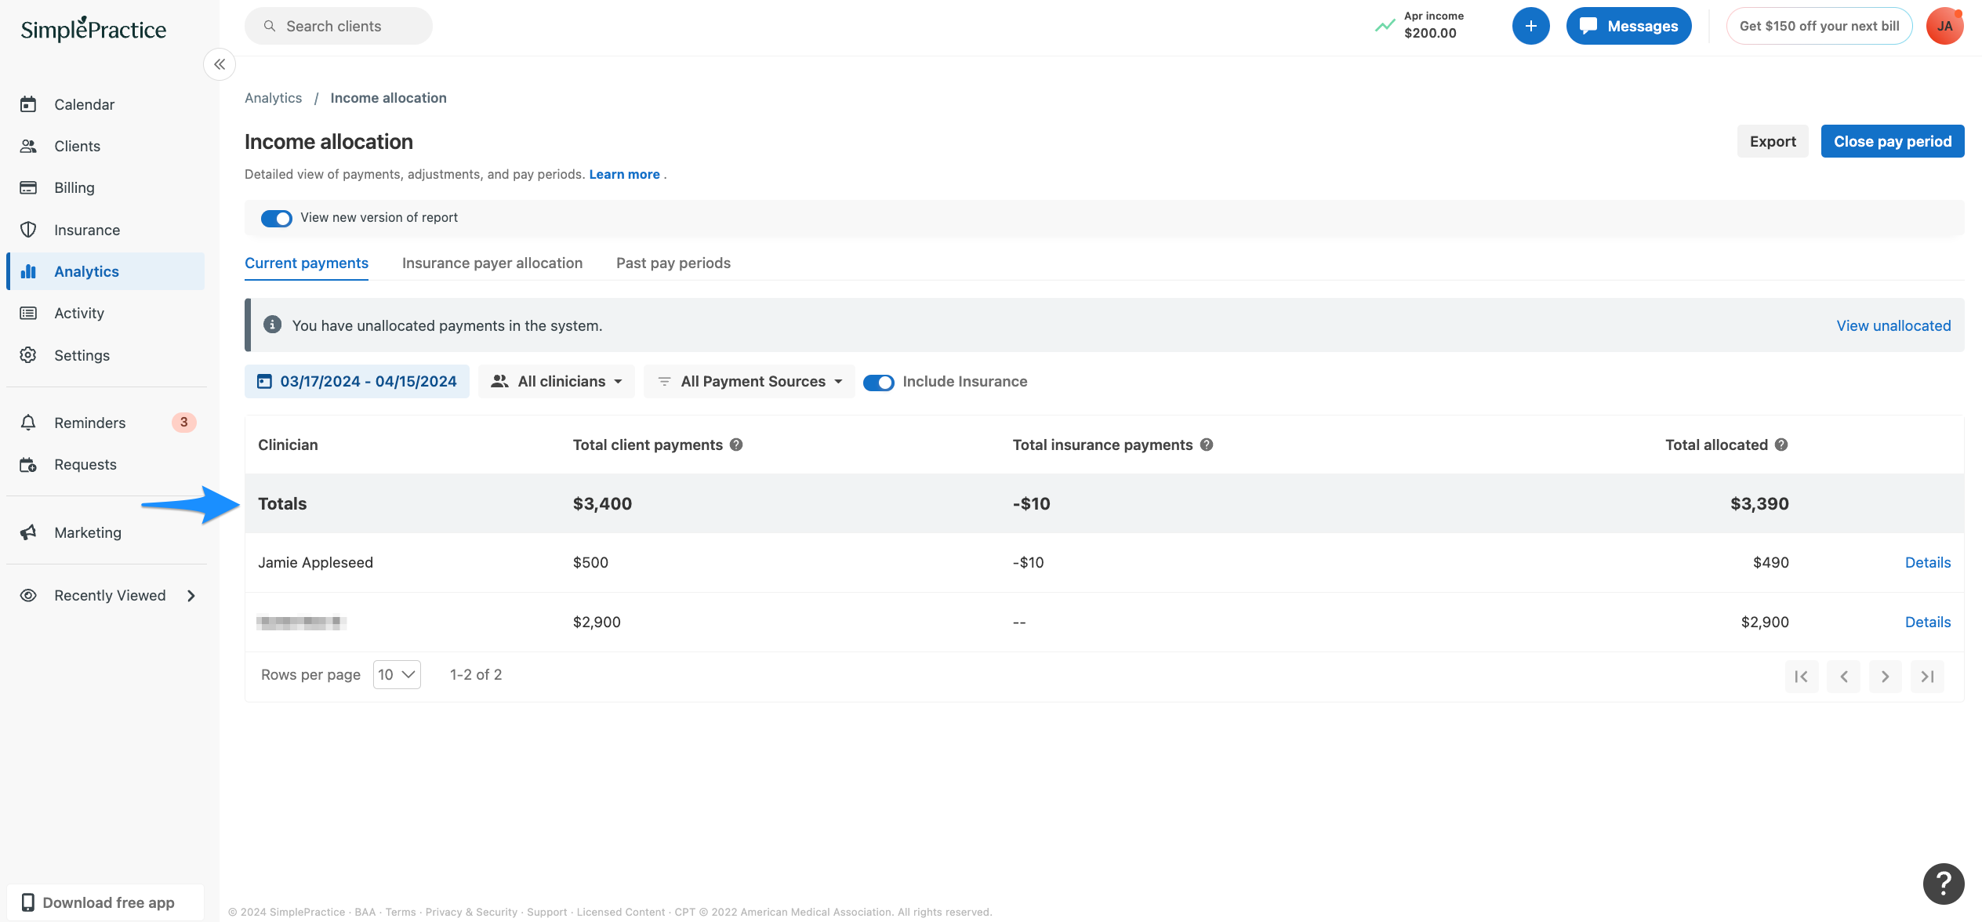Switch to Current payments tab
The height and width of the screenshot is (922, 1982).
[x=307, y=263]
